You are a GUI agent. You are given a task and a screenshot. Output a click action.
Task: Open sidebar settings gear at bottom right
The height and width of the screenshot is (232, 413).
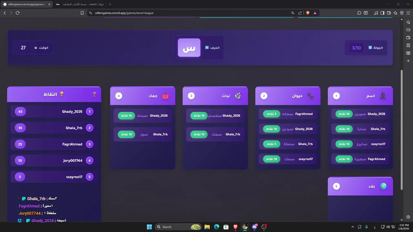pos(408,217)
